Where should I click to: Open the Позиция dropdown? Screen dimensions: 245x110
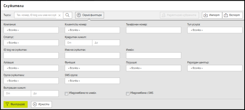pos(154,68)
